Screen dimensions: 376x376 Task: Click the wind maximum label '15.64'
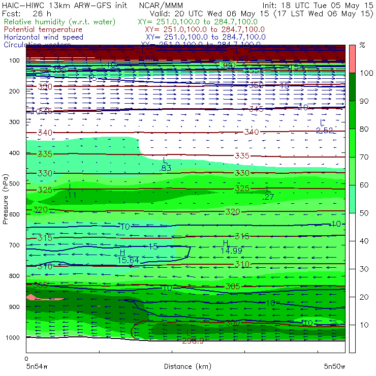pyautogui.click(x=128, y=260)
